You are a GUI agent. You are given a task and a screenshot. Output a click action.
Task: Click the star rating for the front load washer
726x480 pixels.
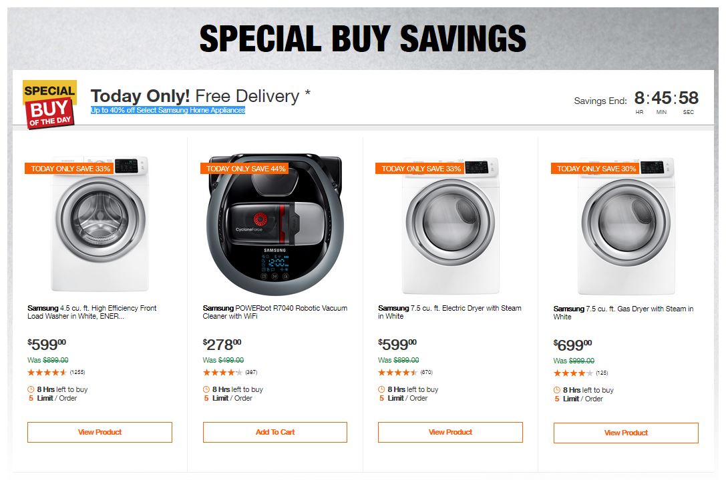[x=47, y=372]
